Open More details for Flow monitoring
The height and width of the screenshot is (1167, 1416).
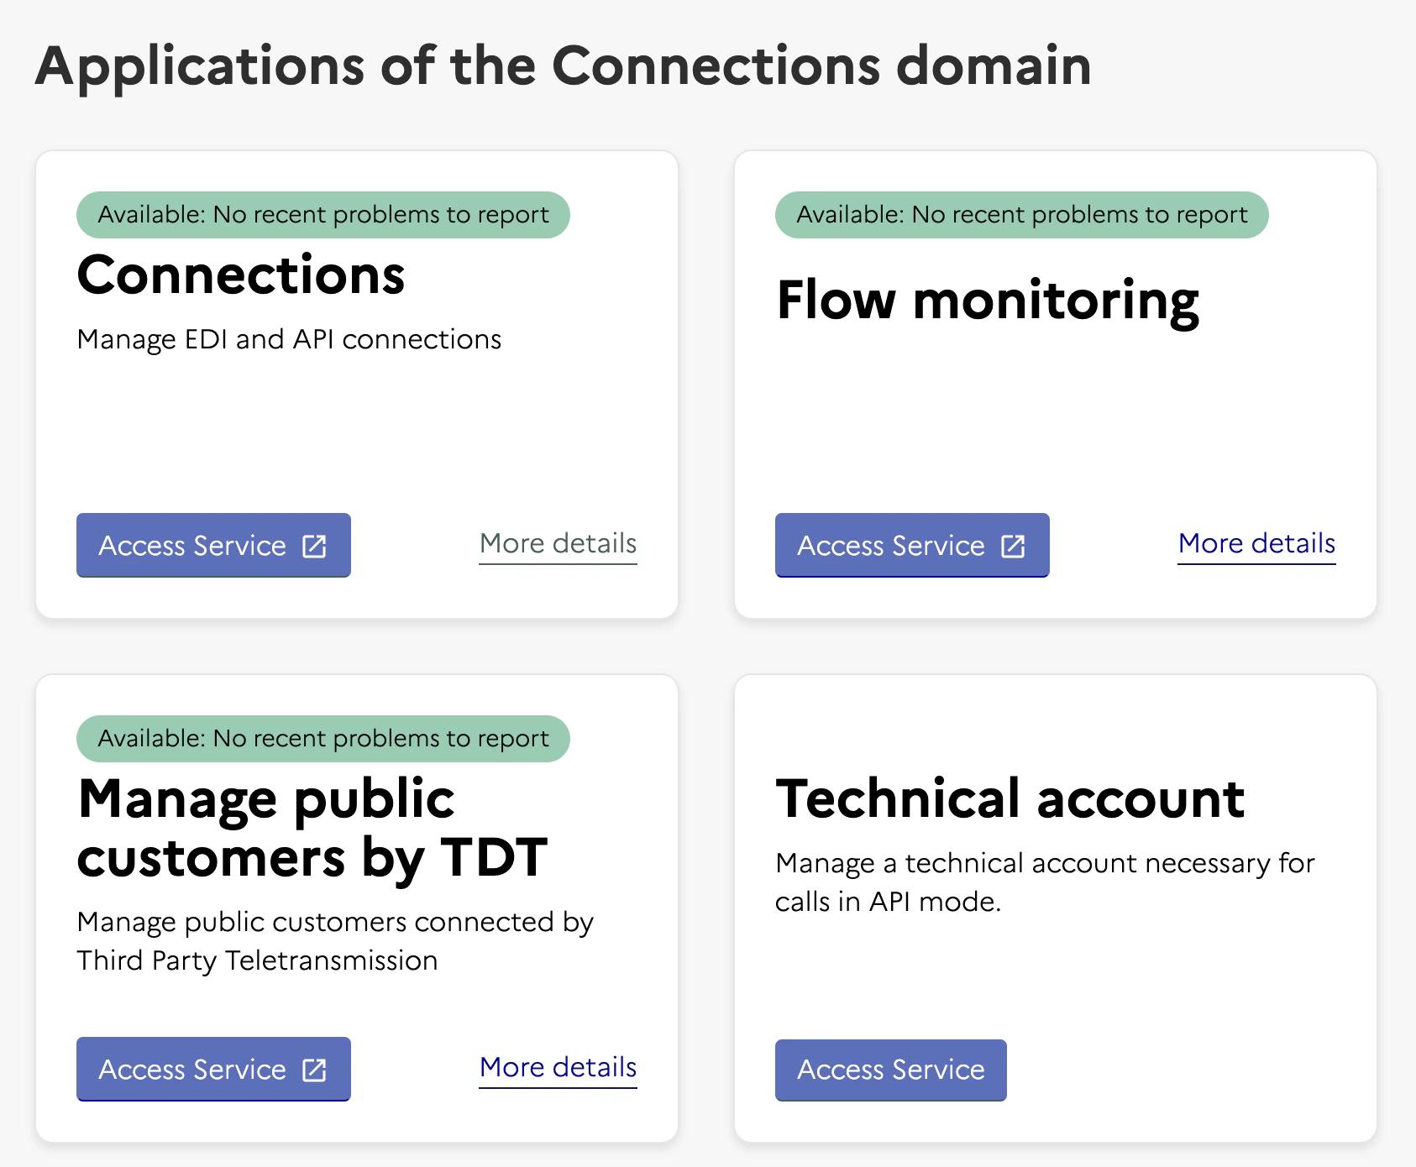coord(1256,544)
